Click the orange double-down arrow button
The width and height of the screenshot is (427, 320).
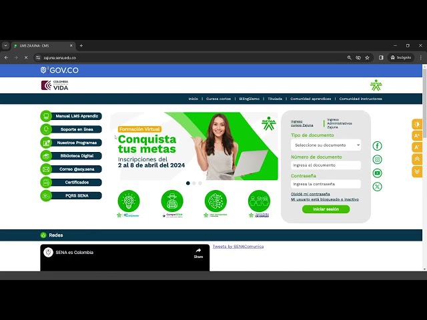pos(417,172)
